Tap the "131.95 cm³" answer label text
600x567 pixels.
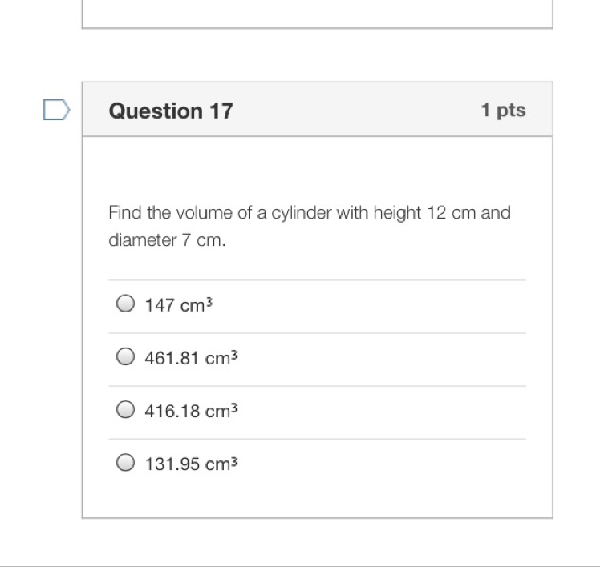pyautogui.click(x=192, y=464)
